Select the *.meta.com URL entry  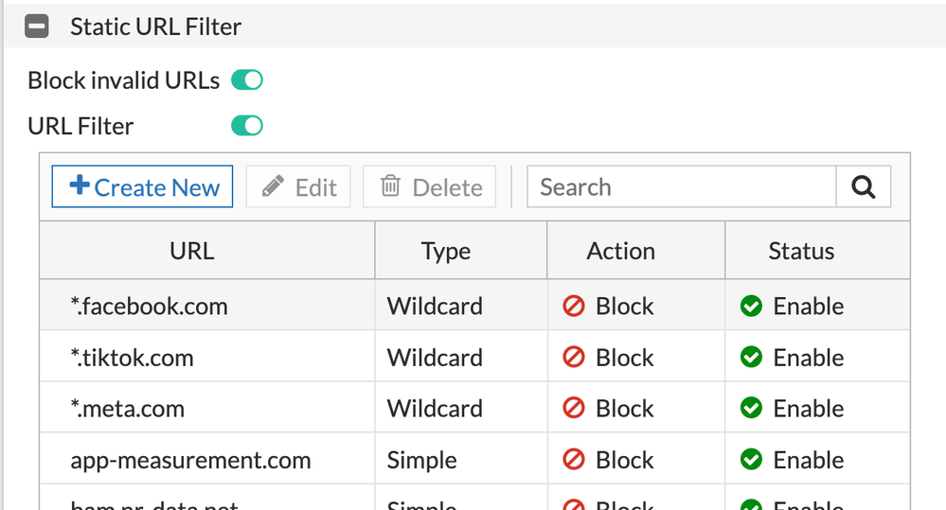(x=128, y=409)
